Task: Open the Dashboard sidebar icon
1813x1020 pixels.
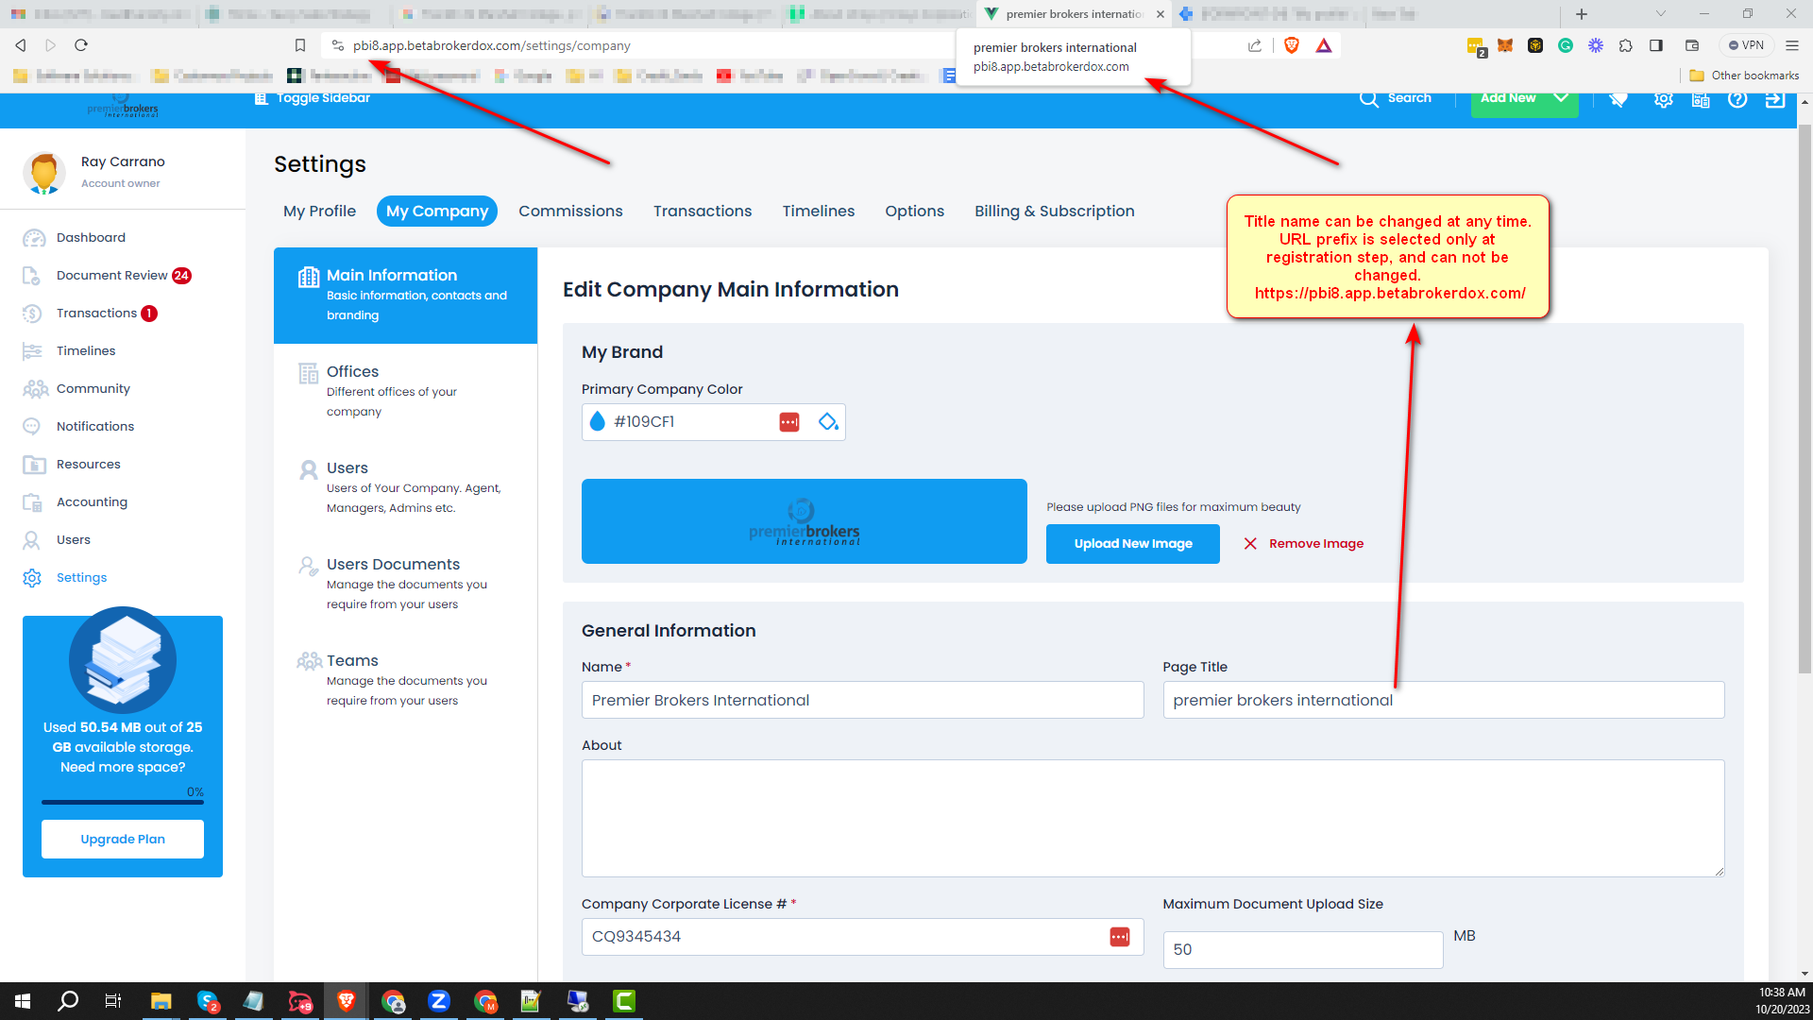Action: [34, 238]
